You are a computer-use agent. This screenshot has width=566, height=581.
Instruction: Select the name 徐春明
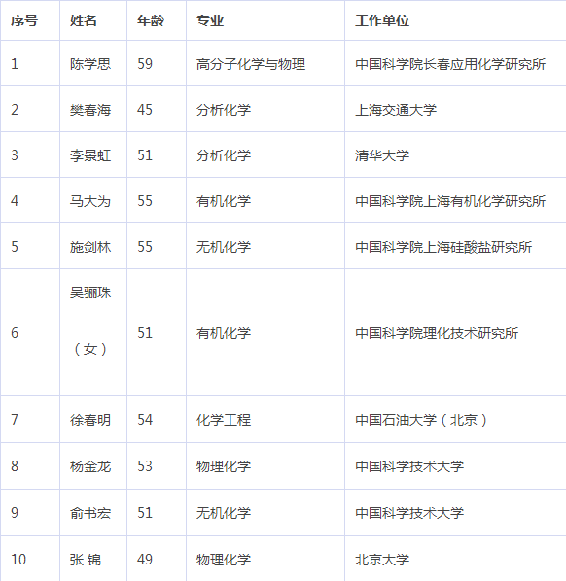pyautogui.click(x=90, y=420)
